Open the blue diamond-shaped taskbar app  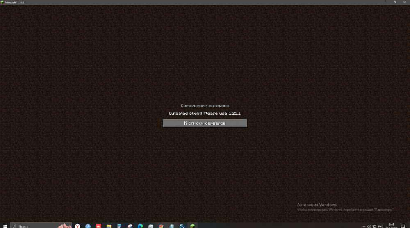click(x=182, y=226)
